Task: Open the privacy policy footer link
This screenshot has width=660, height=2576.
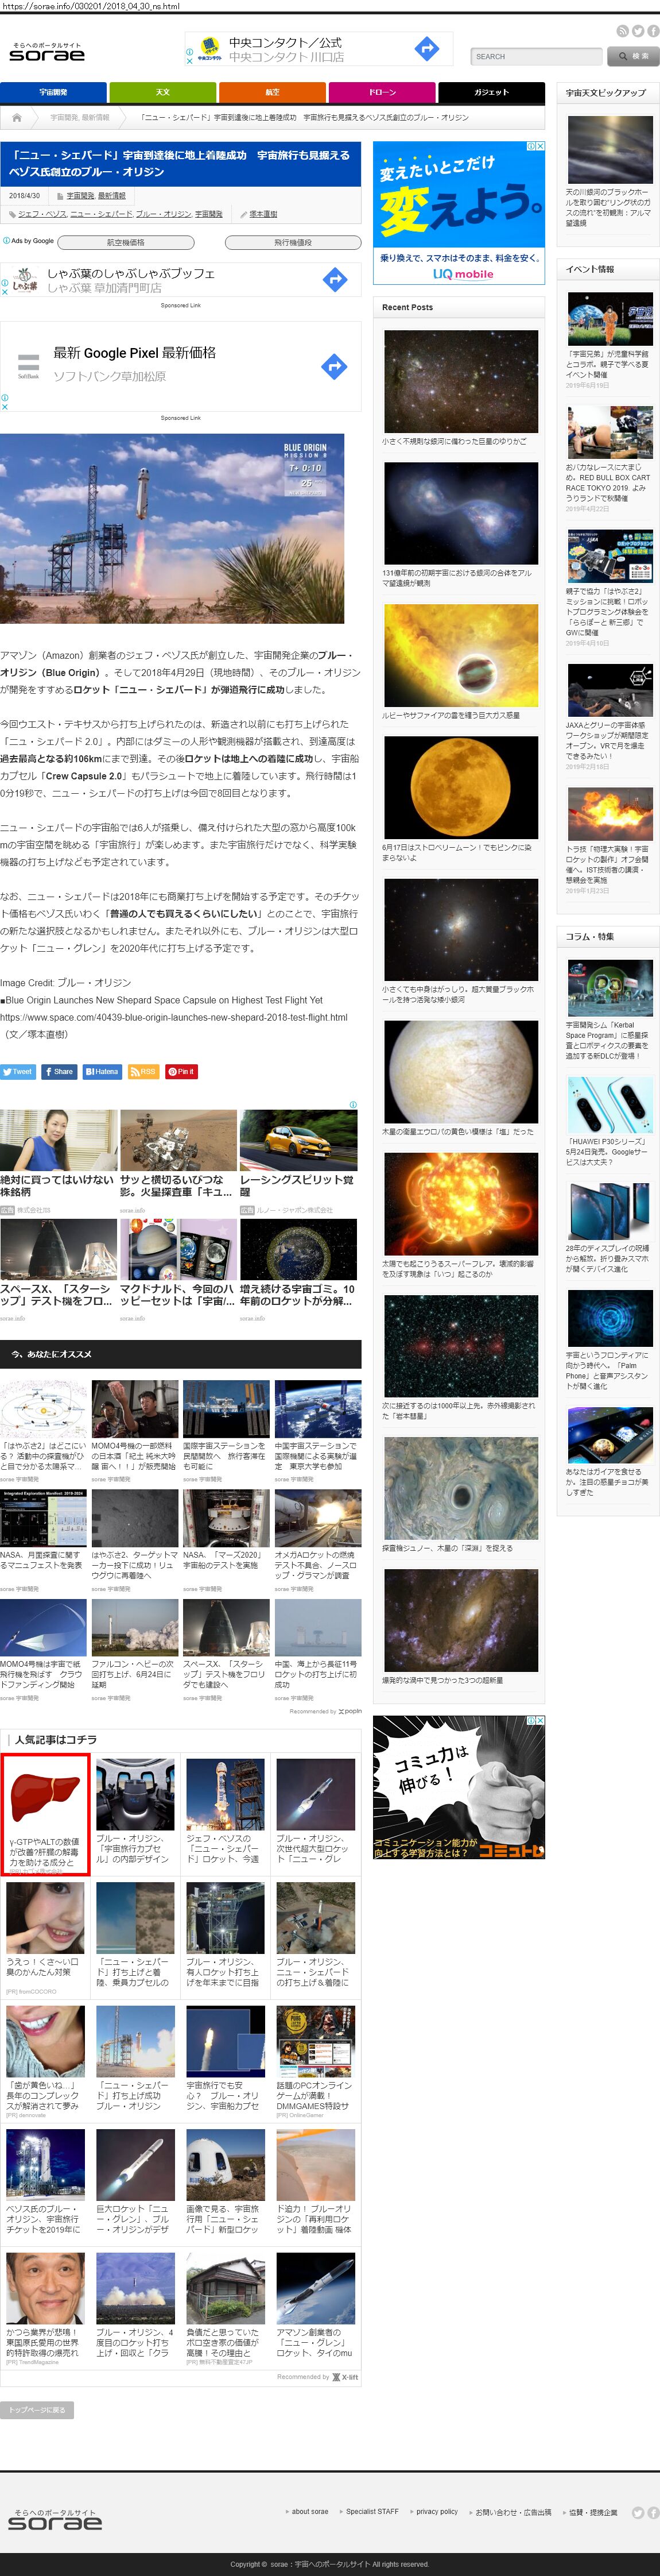Action: [x=436, y=2511]
